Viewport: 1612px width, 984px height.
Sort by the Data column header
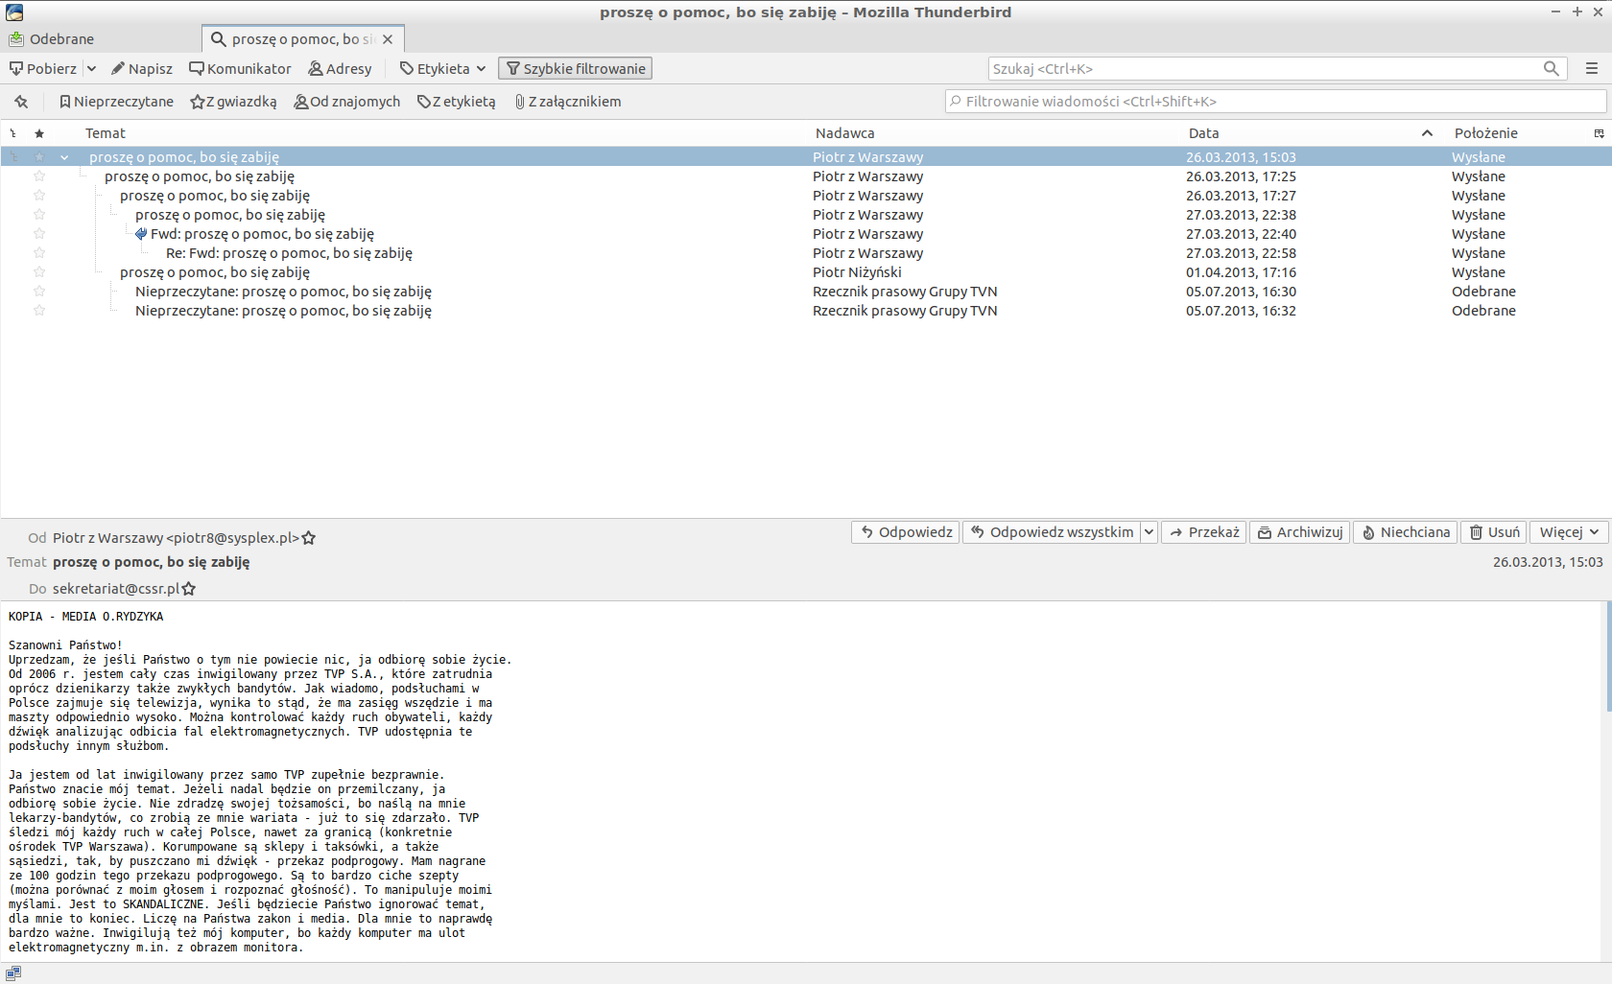click(x=1203, y=133)
